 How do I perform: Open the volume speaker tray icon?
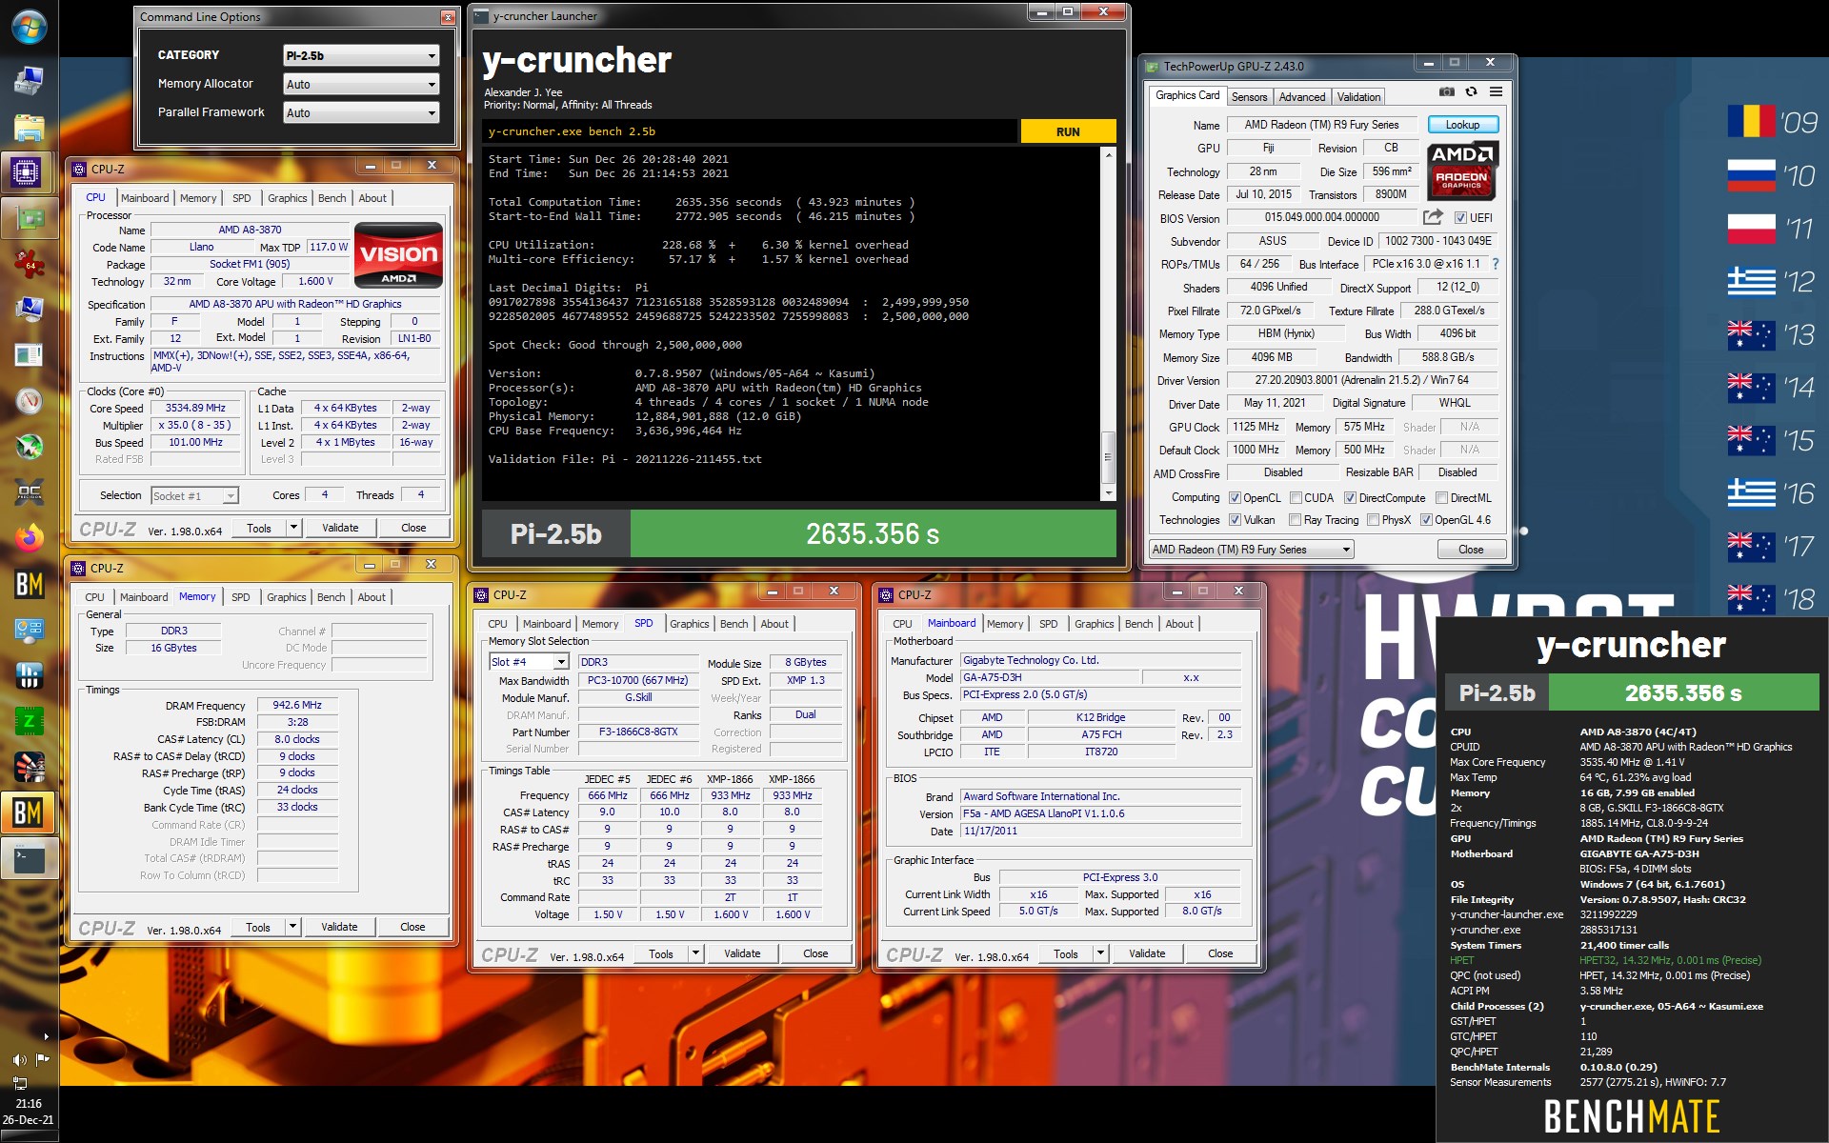[x=18, y=1059]
